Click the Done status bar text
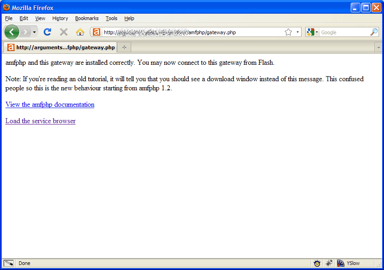The width and height of the screenshot is (384, 270). coord(25,263)
